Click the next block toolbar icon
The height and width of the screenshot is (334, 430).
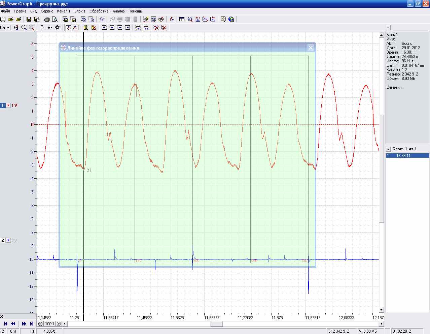click(120, 28)
